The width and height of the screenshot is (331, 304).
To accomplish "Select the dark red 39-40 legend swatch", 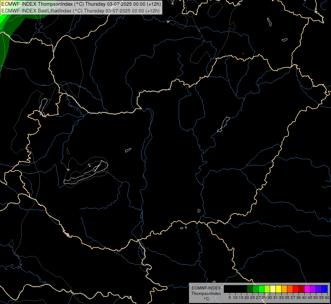I will coord(302,289).
